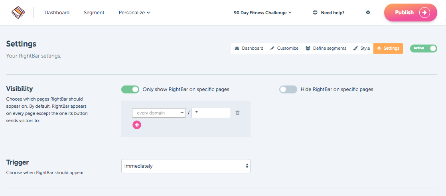
Task: Open the 90 Day Fitness Challenge selector
Action: coord(262,13)
